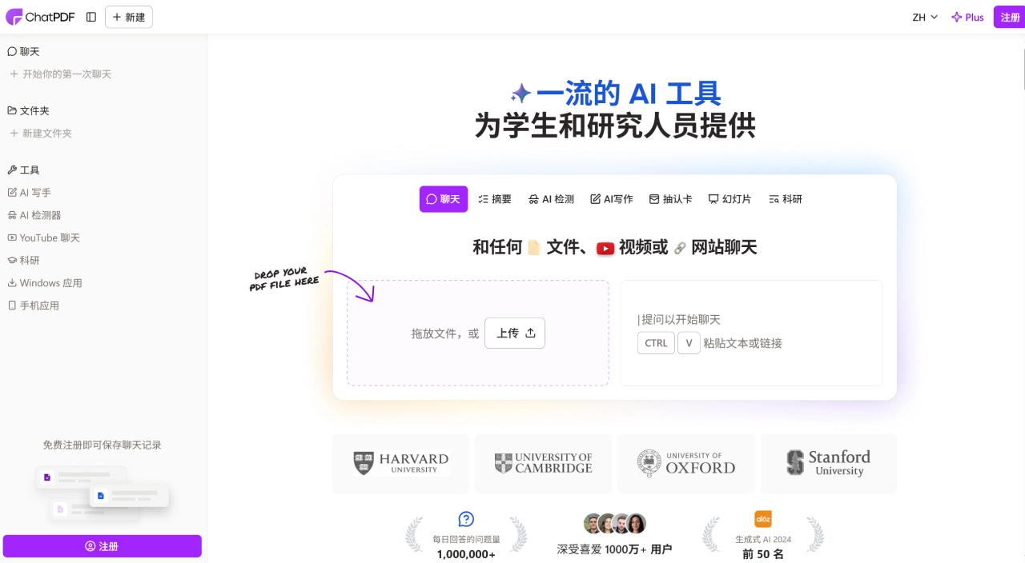Open 科研 item in sidebar
This screenshot has width=1025, height=563.
(24, 260)
